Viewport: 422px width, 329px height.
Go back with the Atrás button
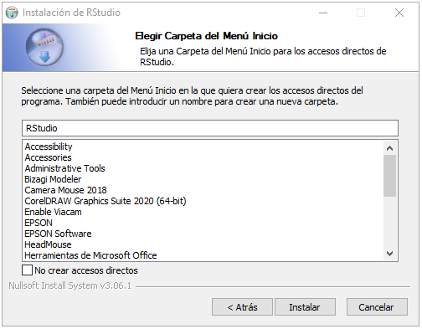[242, 307]
